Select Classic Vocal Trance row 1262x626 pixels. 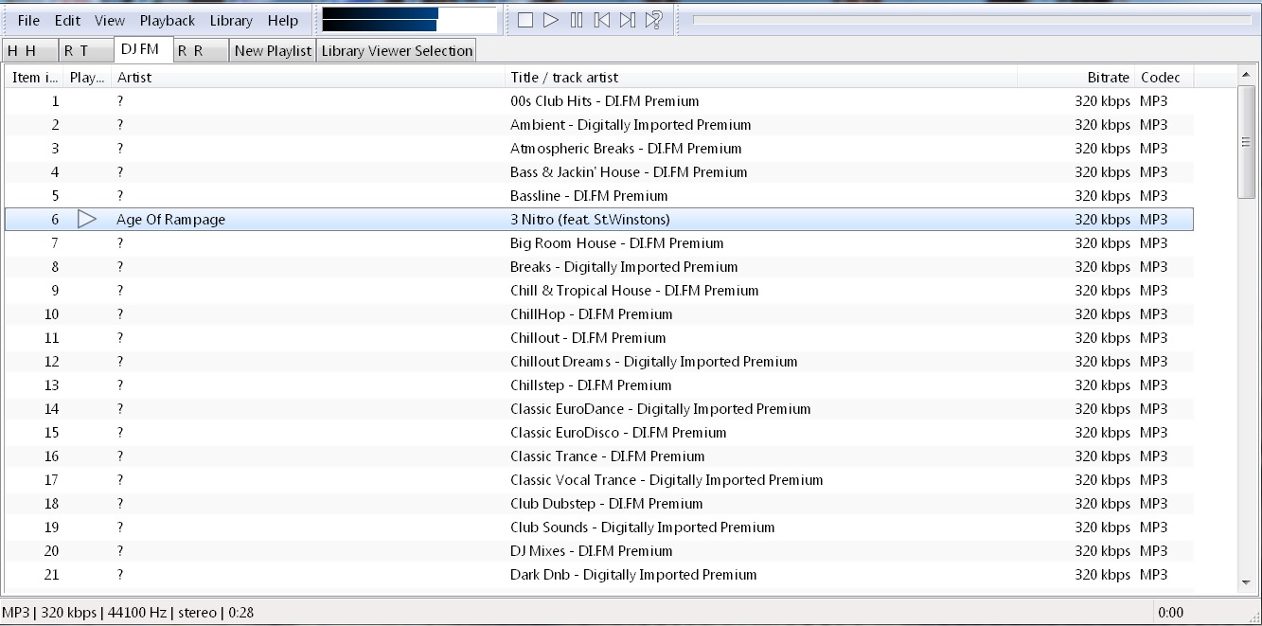(599, 480)
